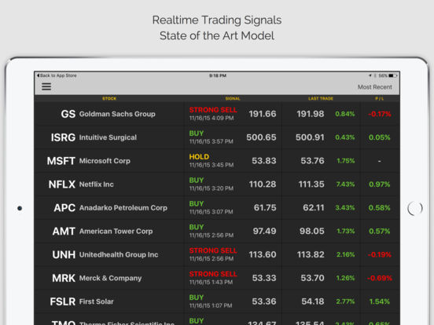
Task: Click the iPad home button
Action: pos(415,208)
